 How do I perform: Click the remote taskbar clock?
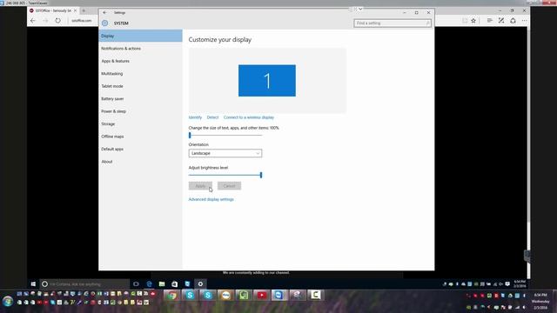tap(520, 284)
